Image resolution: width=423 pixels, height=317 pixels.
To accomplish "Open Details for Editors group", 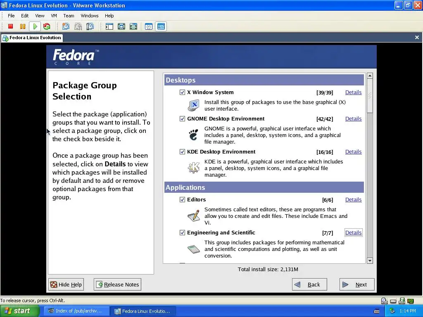I will click(354, 199).
